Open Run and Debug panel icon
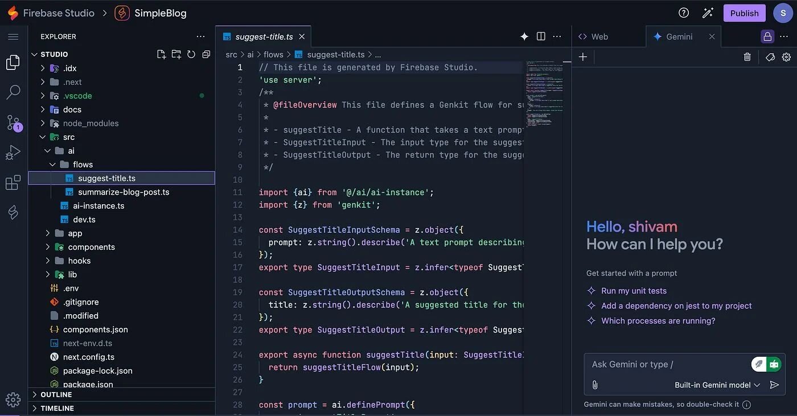Screen dimensions: 797x416 (x=13, y=152)
